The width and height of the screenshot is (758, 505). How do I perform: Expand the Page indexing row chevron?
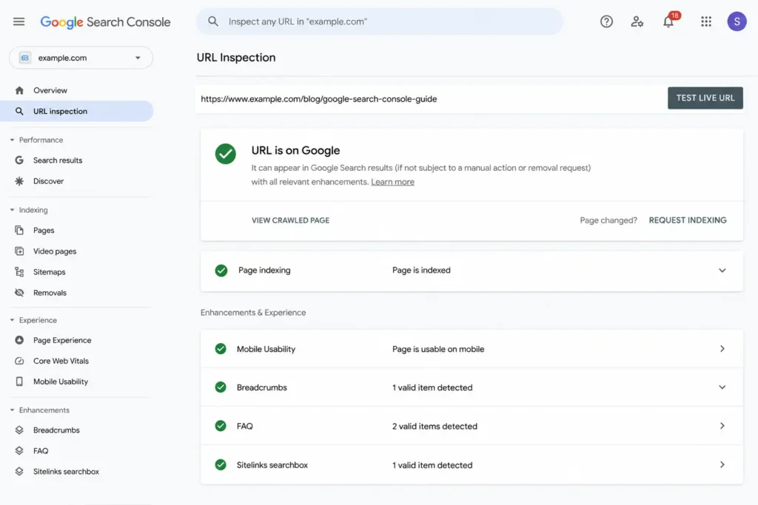tap(722, 271)
